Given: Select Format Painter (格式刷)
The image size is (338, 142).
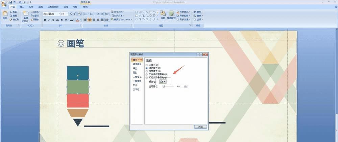Looking at the screenshot, I should [x=14, y=20].
